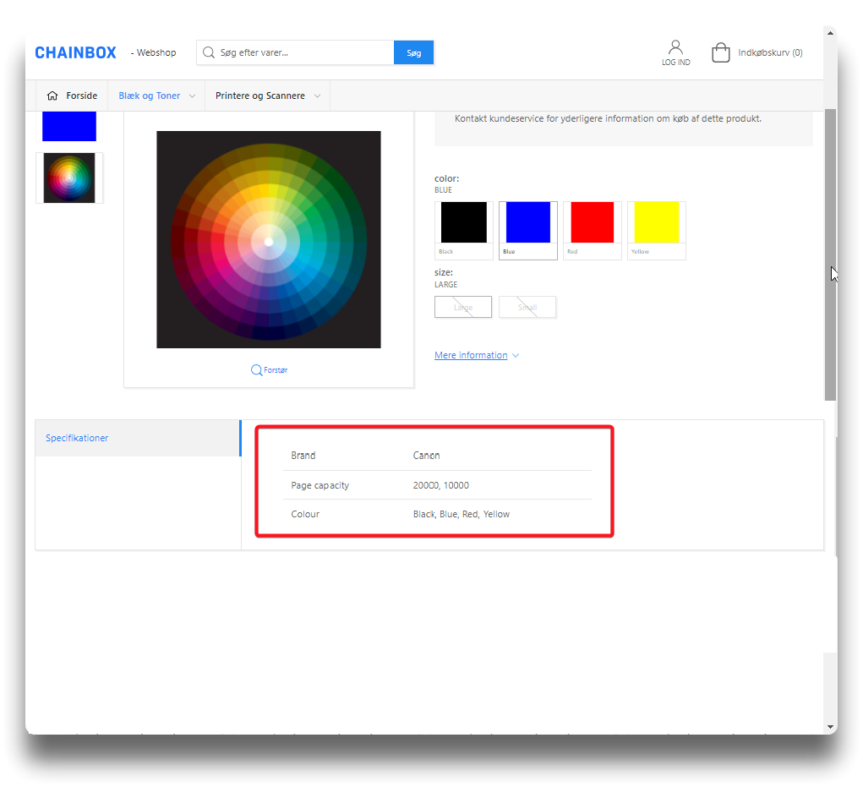Select the blue product thumbnail
The height and width of the screenshot is (787, 863).
(x=69, y=126)
